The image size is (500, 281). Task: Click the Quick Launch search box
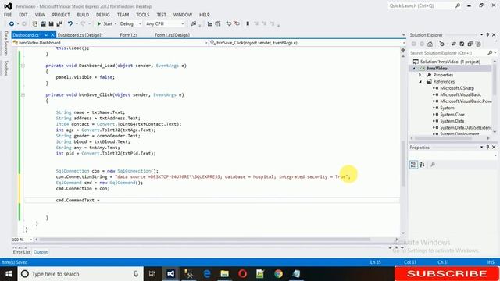pos(420,5)
